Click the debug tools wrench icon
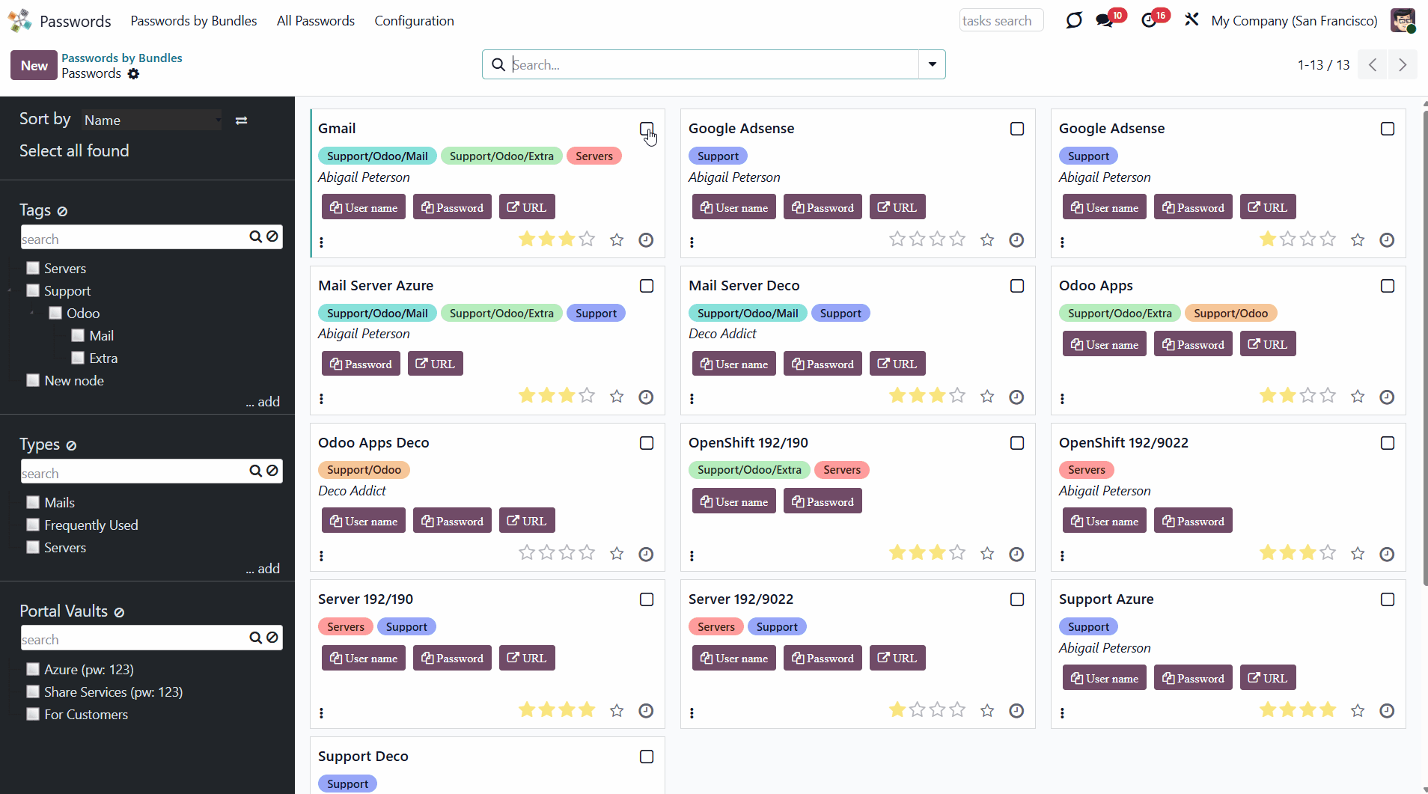The image size is (1428, 794). pyautogui.click(x=1191, y=20)
